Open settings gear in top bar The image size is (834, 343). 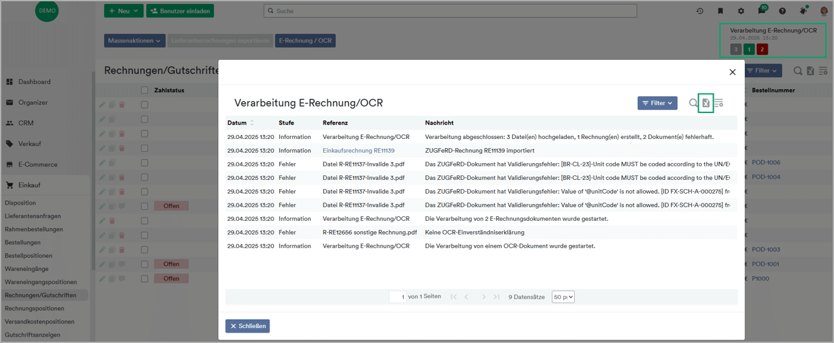pos(741,11)
